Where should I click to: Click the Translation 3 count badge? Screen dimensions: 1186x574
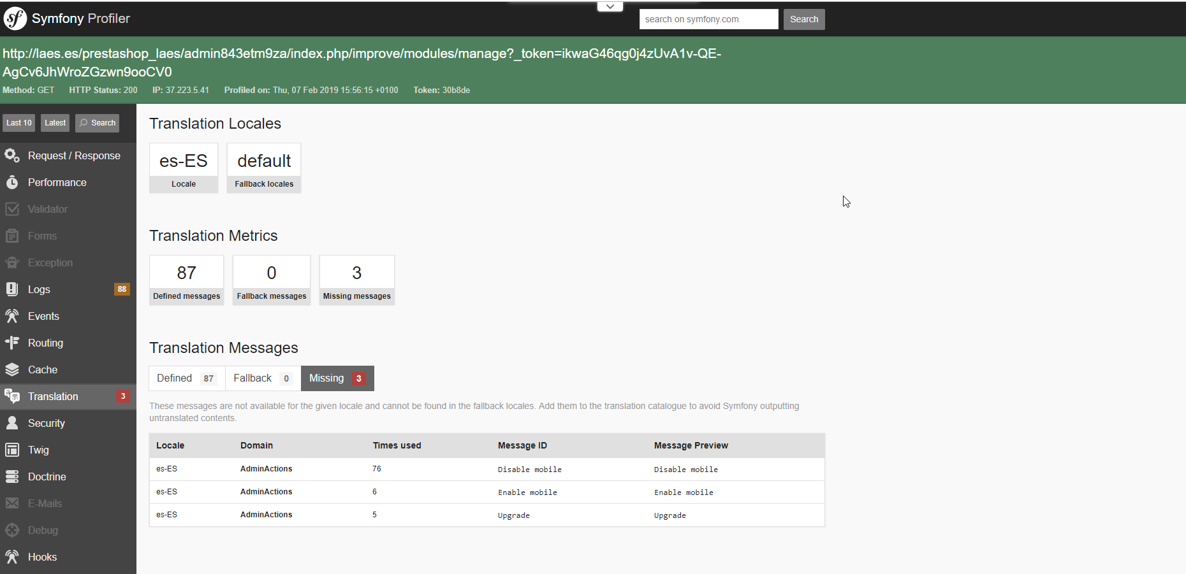123,396
